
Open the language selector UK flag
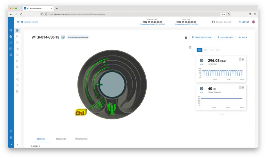tap(253, 22)
